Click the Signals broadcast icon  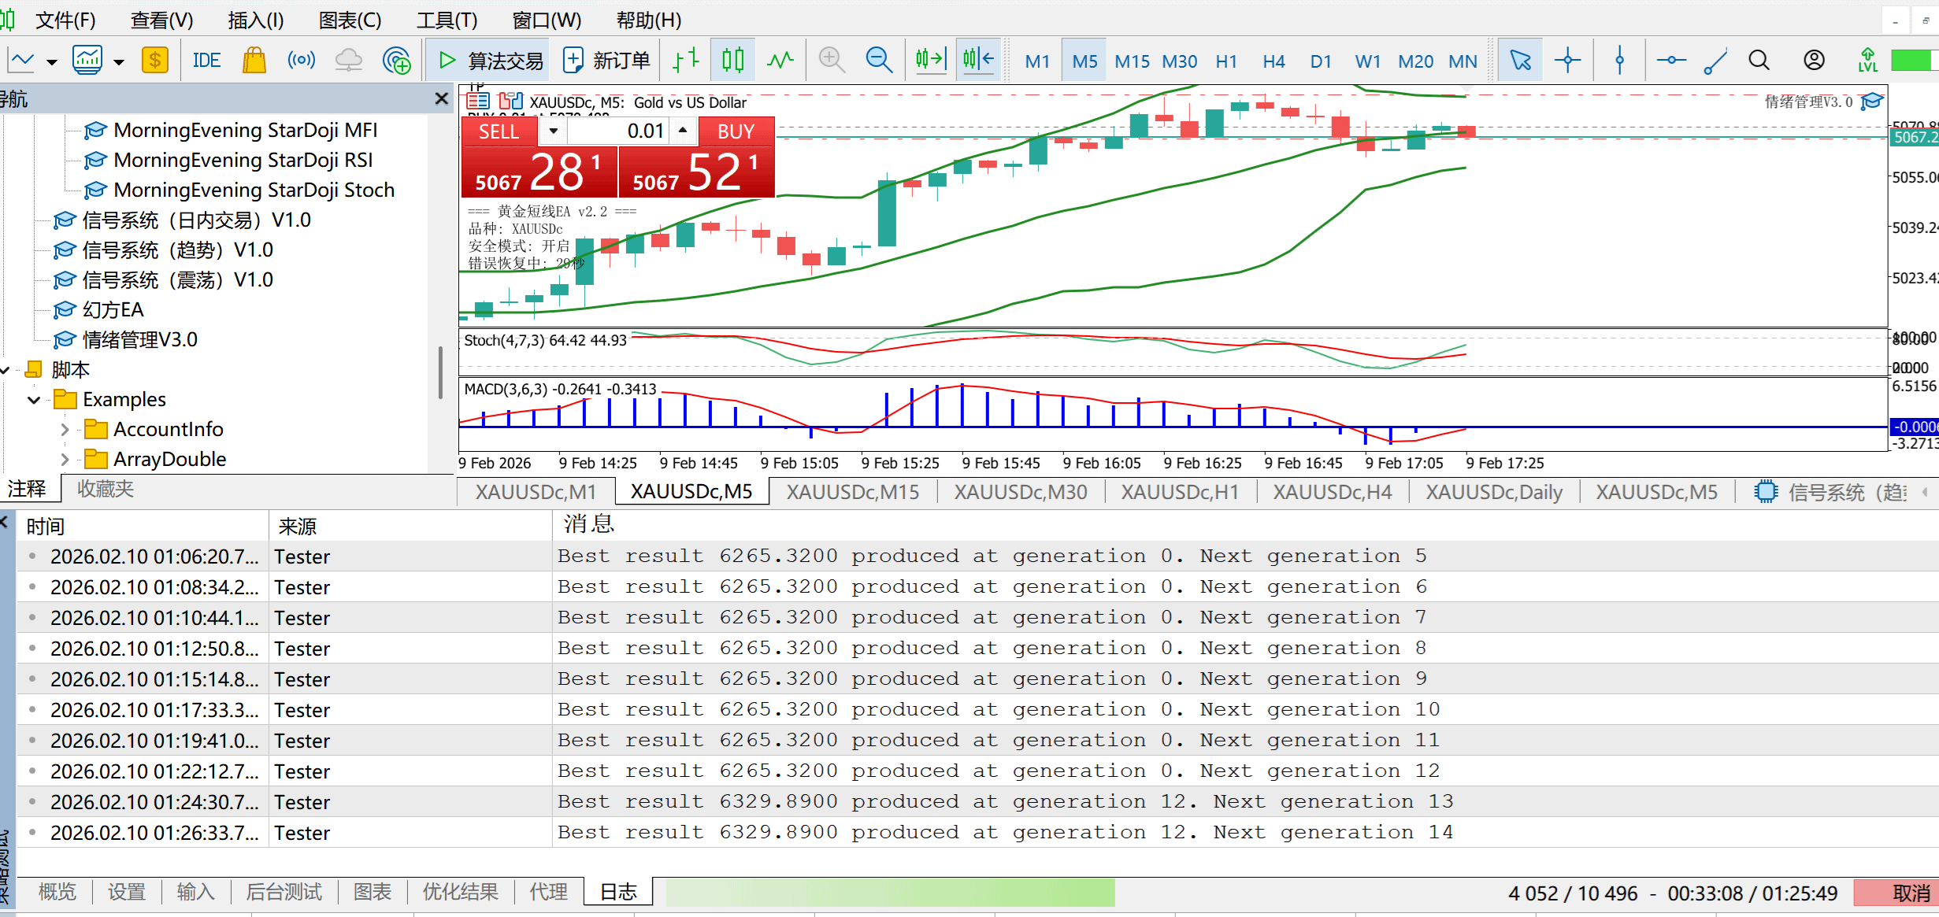pyautogui.click(x=301, y=61)
